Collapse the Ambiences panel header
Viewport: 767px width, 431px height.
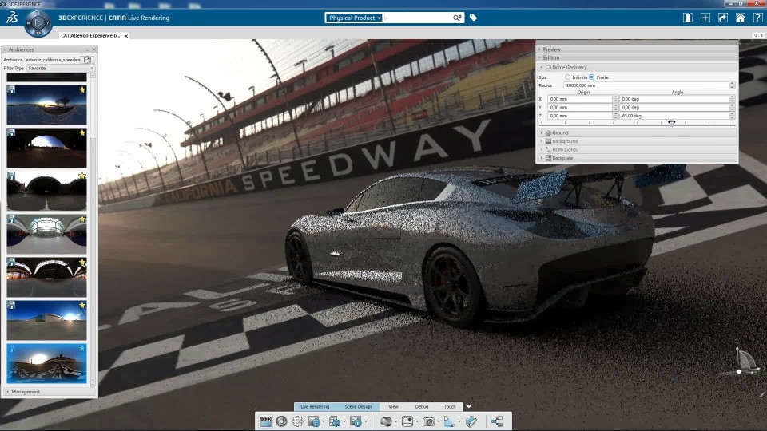tap(5, 49)
